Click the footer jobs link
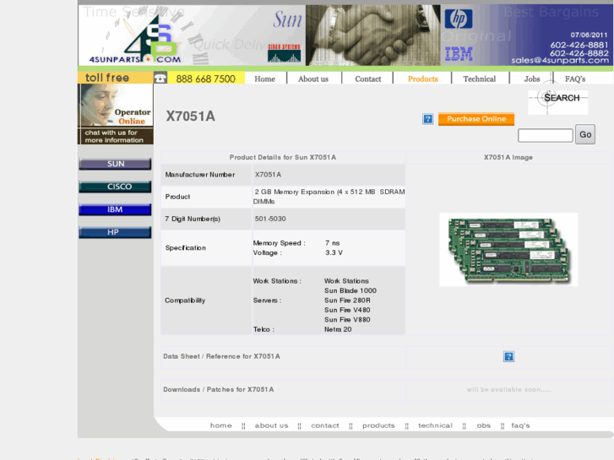614x460 pixels. pos(483,425)
